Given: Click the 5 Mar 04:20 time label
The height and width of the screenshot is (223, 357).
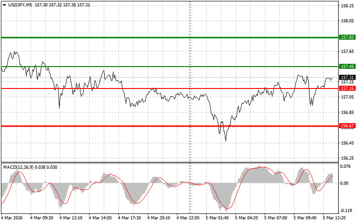Looking at the screenshot, I should tap(246, 218).
